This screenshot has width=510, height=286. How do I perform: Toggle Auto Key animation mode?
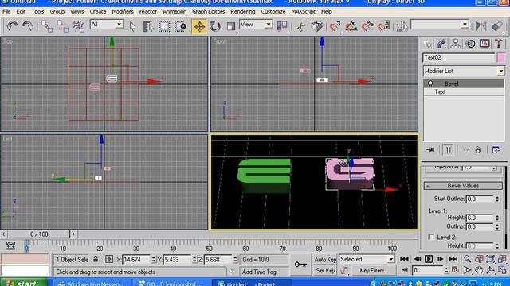325,260
